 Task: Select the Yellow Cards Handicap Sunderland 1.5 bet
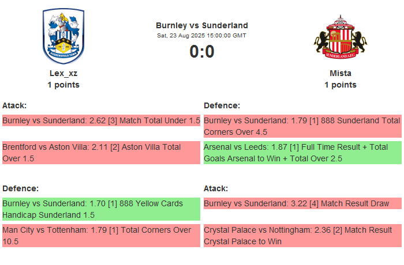point(101,209)
